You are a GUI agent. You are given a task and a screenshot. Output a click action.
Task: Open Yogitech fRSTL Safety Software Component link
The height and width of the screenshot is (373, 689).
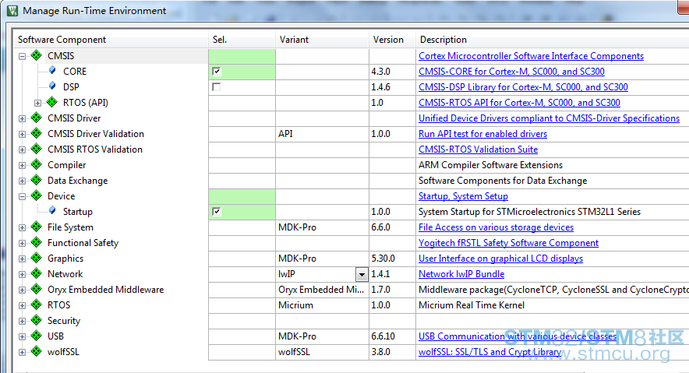tap(508, 243)
